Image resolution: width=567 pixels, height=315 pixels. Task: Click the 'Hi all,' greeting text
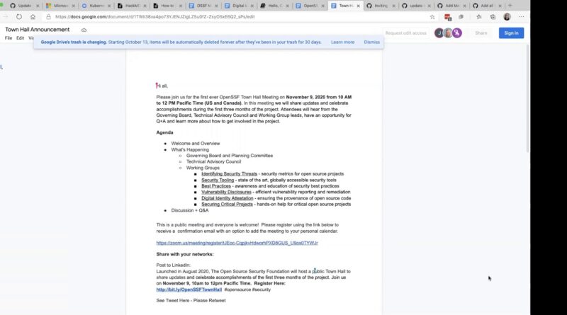point(162,86)
